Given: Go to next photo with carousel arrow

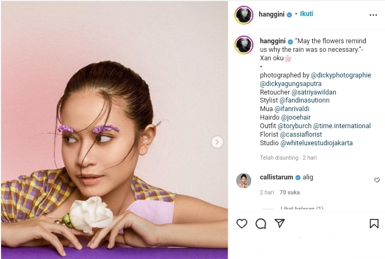Looking at the screenshot, I should pyautogui.click(x=217, y=142).
